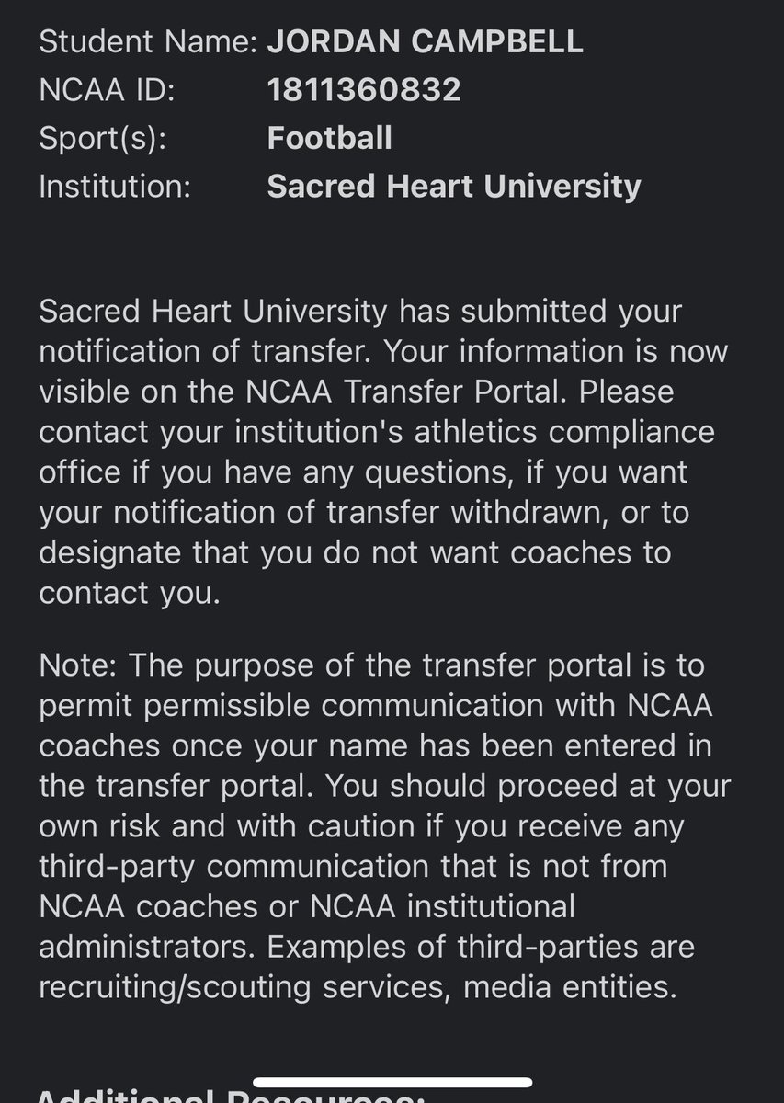Tap the Additional Resources heading
Screen dimensions: 784x1103
pyautogui.click(x=230, y=1096)
